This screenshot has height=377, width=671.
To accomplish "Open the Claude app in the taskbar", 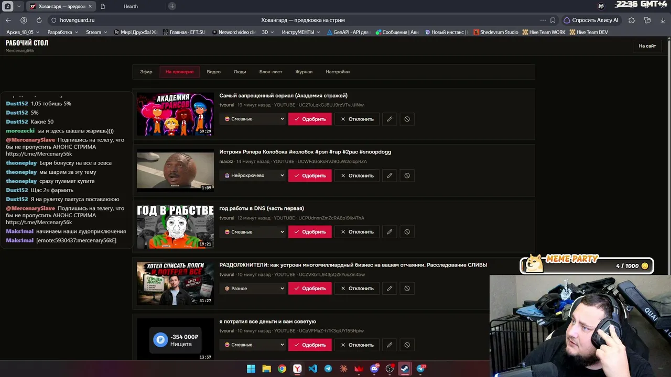I will click(x=343, y=369).
